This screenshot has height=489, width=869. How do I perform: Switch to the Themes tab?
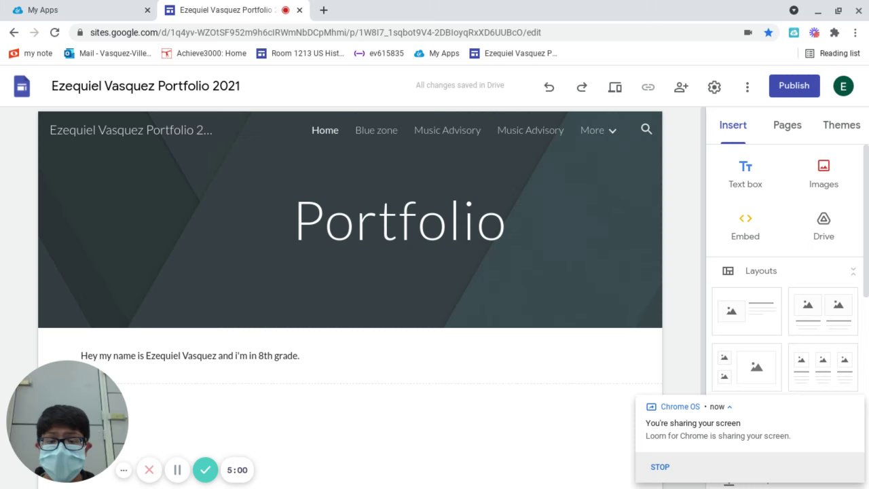[842, 125]
